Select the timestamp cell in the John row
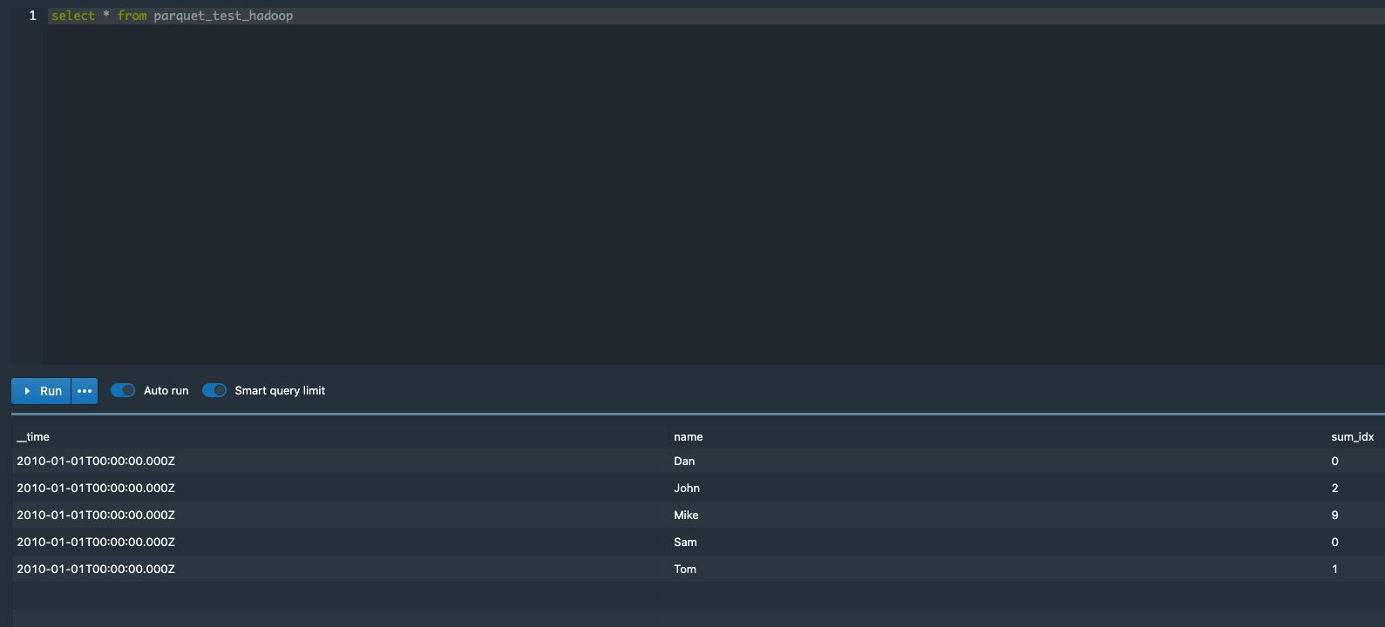 (x=96, y=488)
